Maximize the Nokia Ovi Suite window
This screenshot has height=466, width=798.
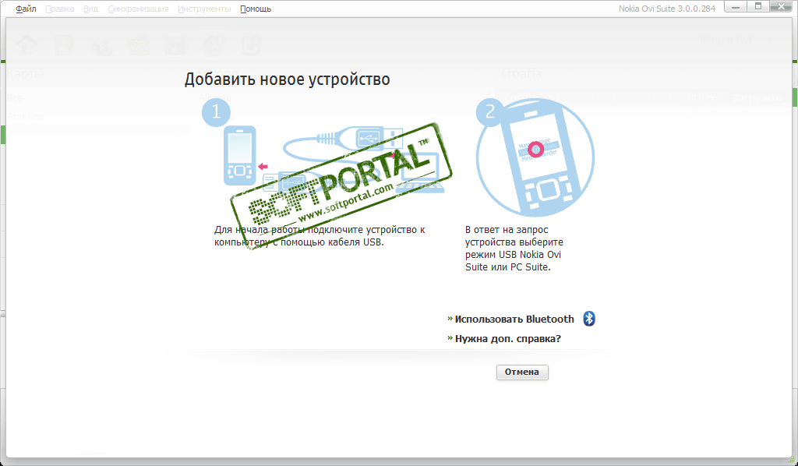click(758, 6)
